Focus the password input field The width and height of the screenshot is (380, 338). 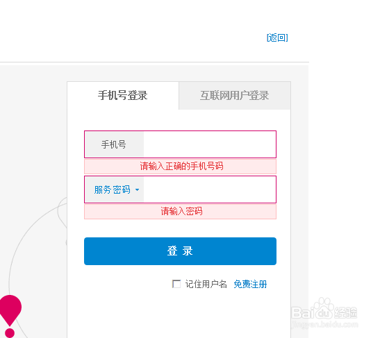(x=210, y=189)
